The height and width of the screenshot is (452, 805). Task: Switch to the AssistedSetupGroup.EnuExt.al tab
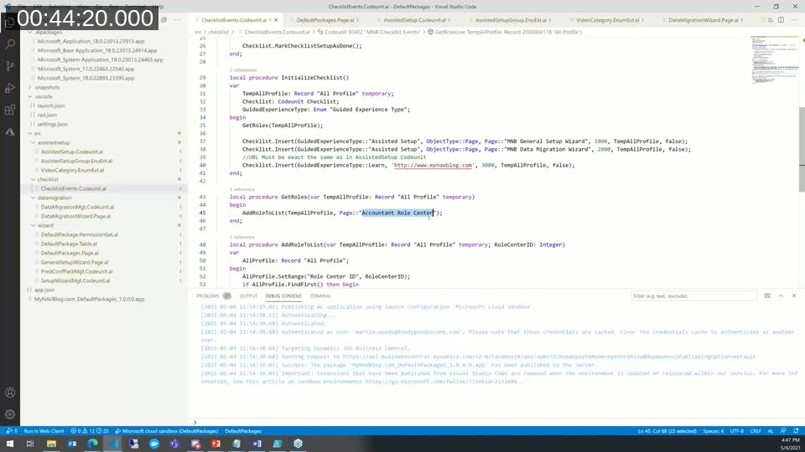[511, 20]
